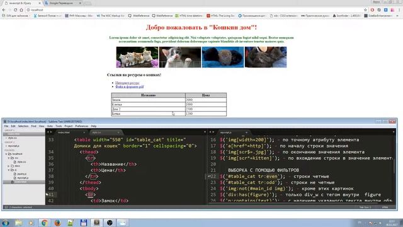Open Sublime Text Help menu
403x227 pixels.
(x=94, y=126)
